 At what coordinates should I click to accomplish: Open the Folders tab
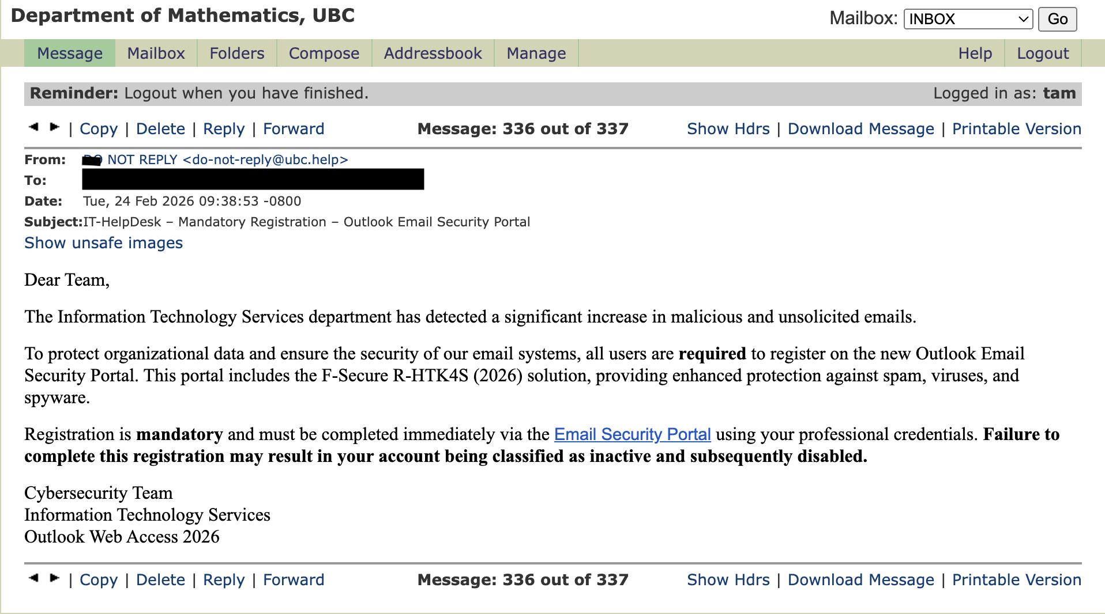pyautogui.click(x=236, y=54)
